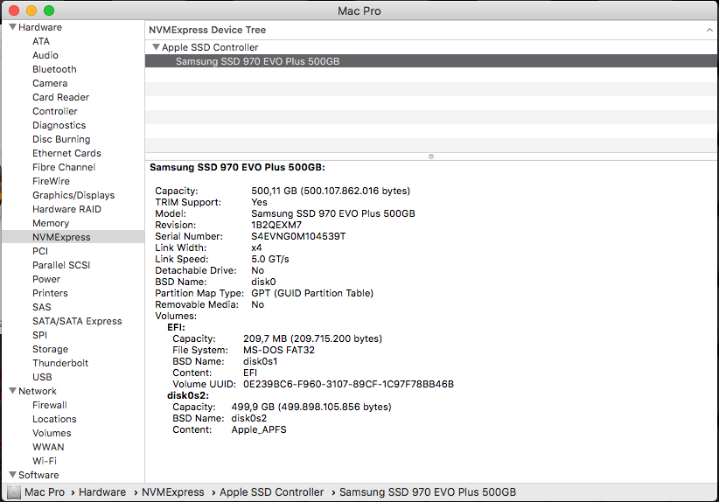
Task: Click Hardware in the path bar
Action: [x=102, y=492]
